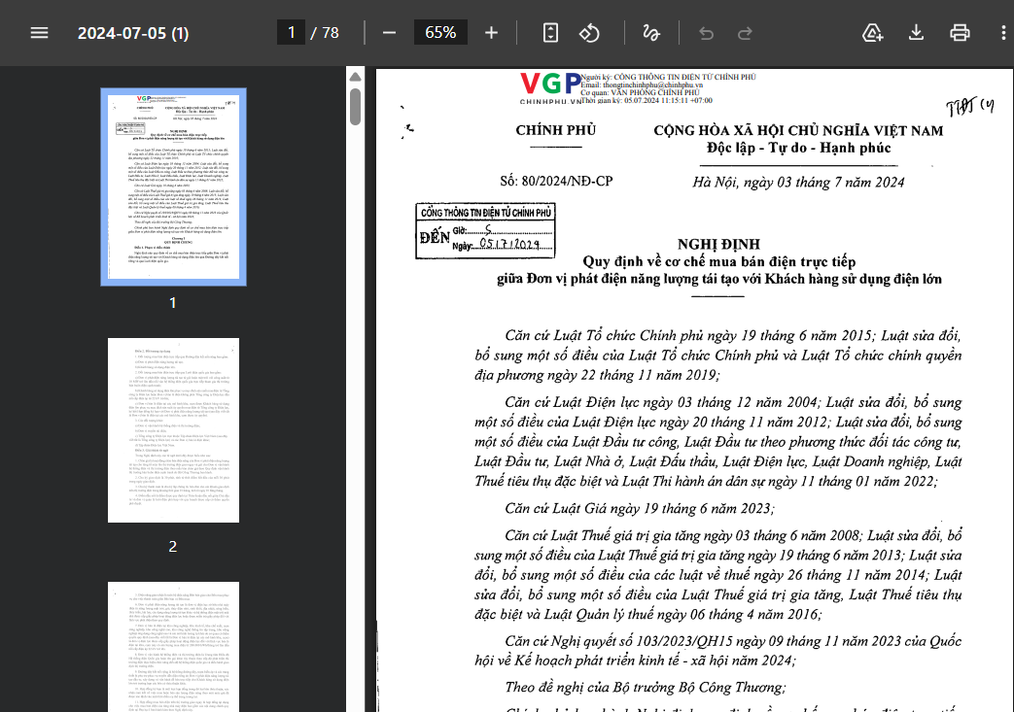Toggle the sidebar menu hamburger icon
The width and height of the screenshot is (1014, 712).
click(x=39, y=32)
